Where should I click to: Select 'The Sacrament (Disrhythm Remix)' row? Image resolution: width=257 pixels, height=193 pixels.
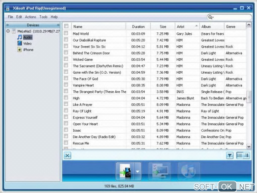point(98,66)
